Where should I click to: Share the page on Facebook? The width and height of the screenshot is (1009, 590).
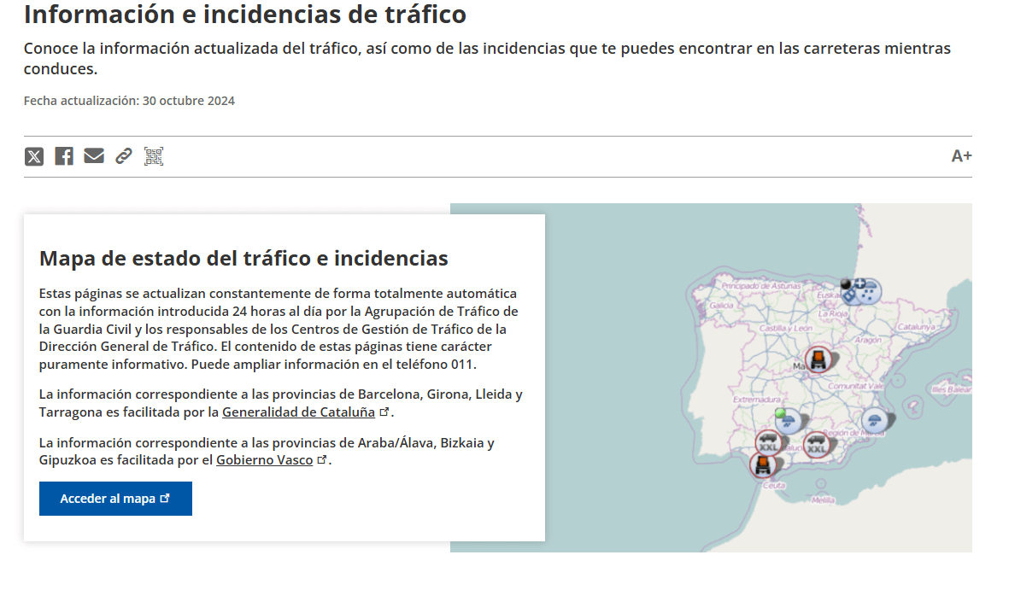pos(63,156)
